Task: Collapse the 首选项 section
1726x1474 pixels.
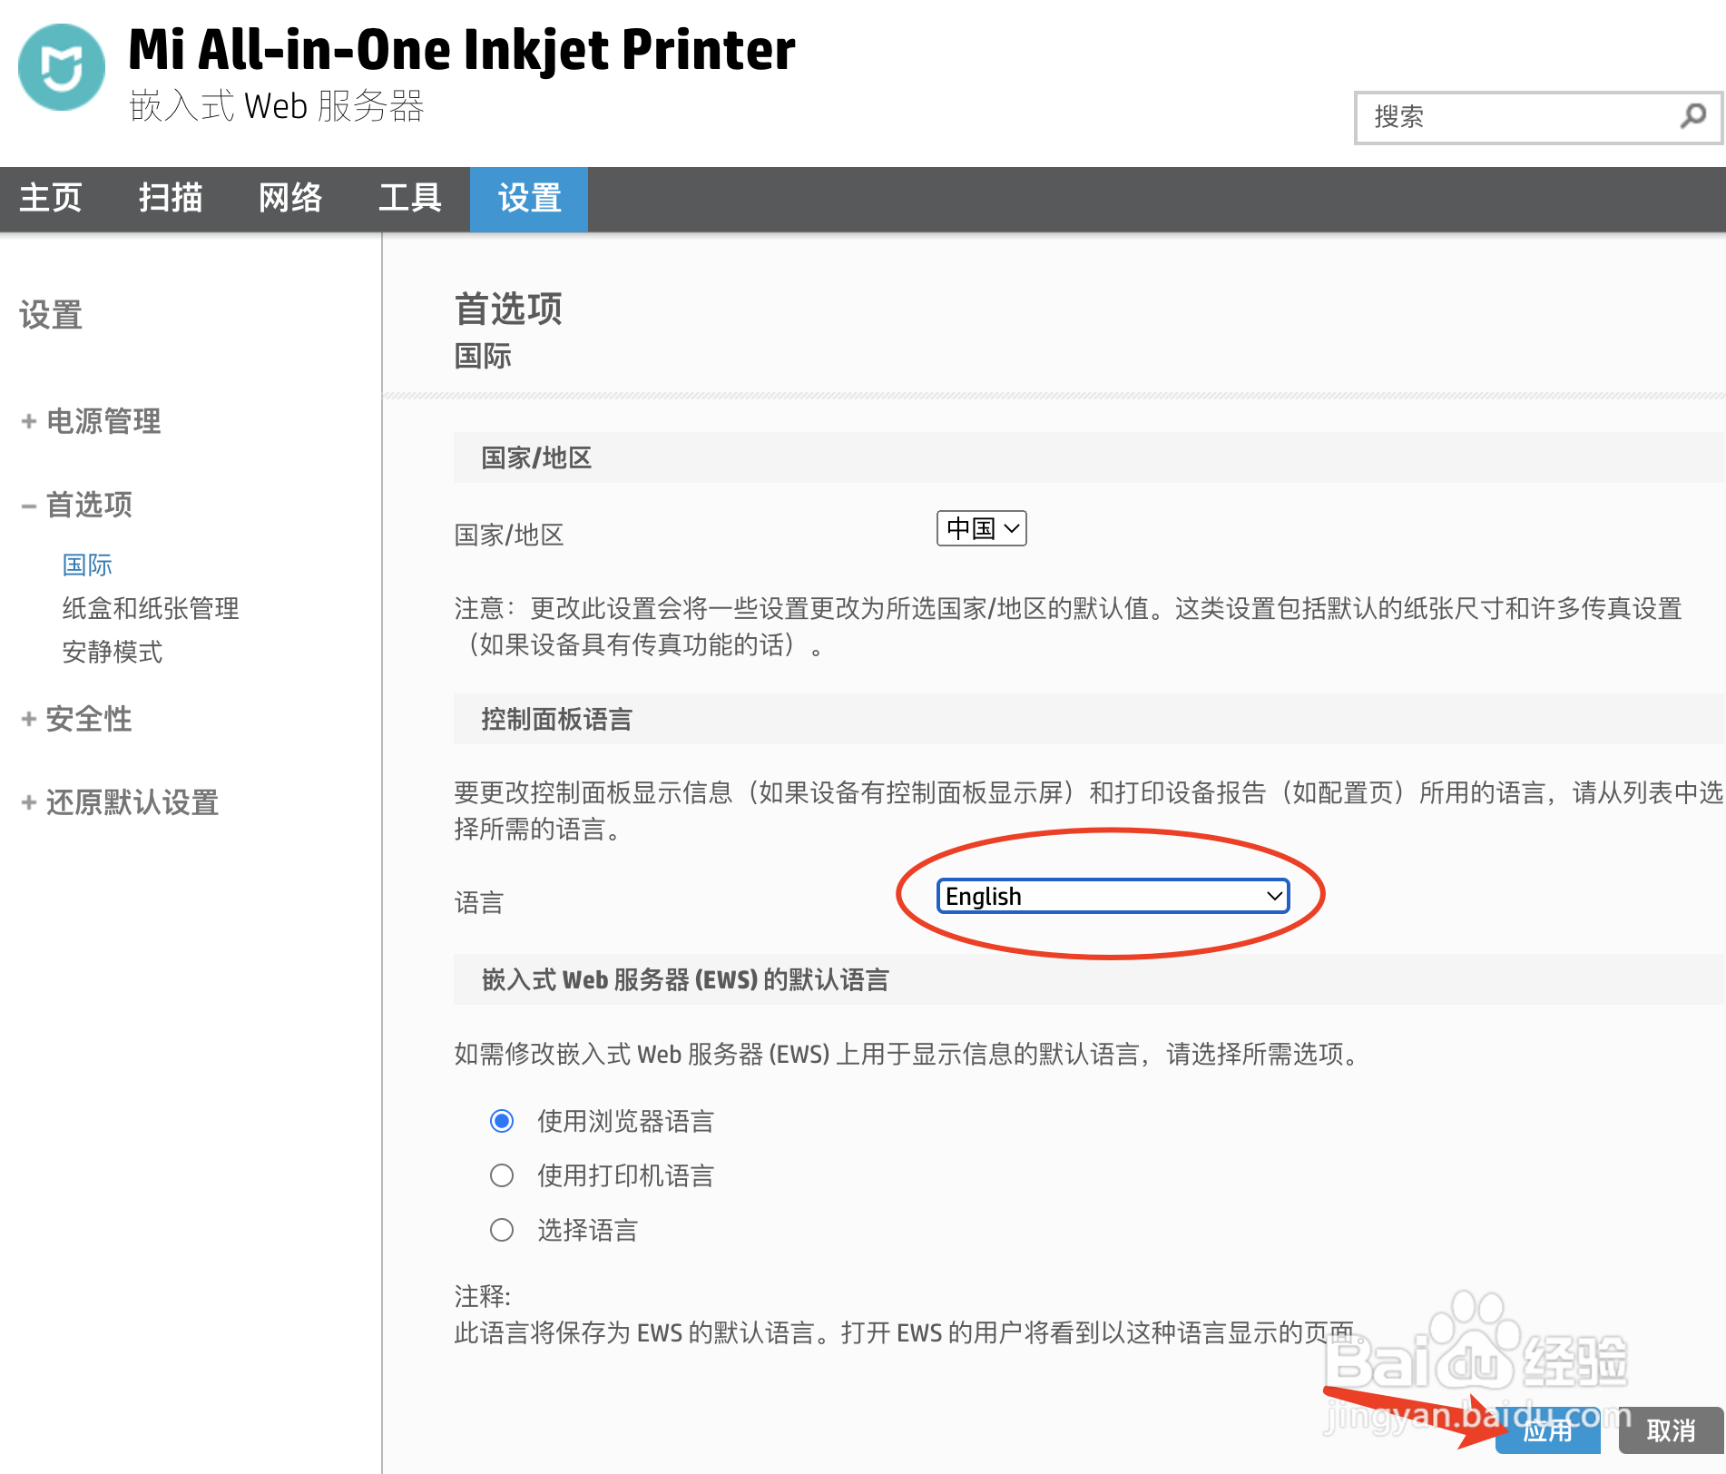Action: click(x=77, y=505)
